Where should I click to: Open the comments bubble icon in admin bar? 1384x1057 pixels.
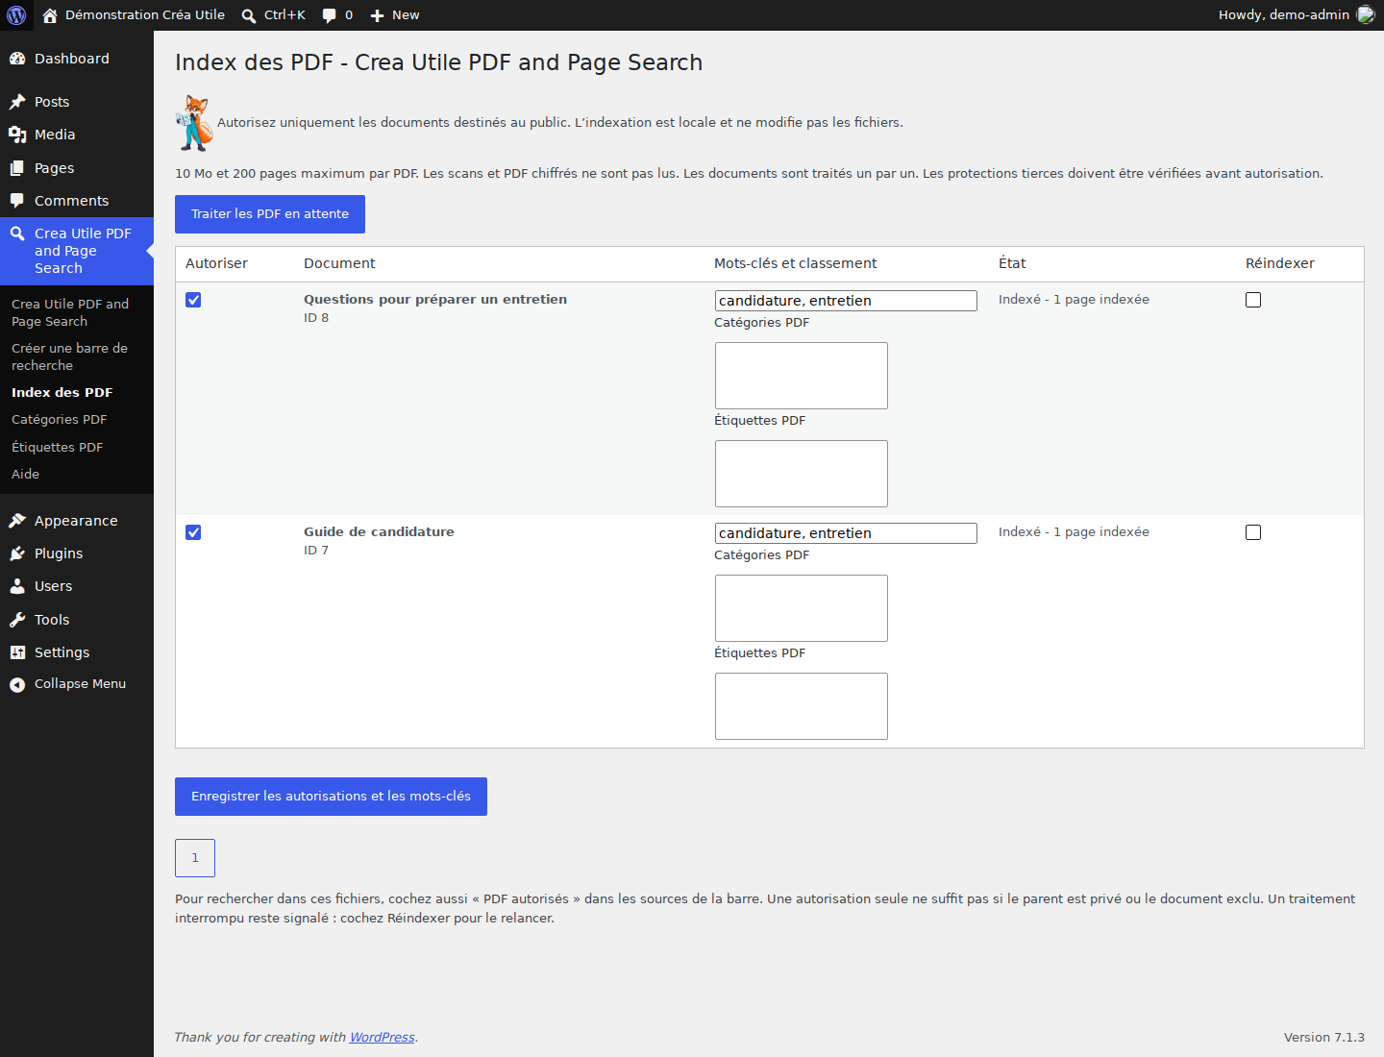click(330, 15)
